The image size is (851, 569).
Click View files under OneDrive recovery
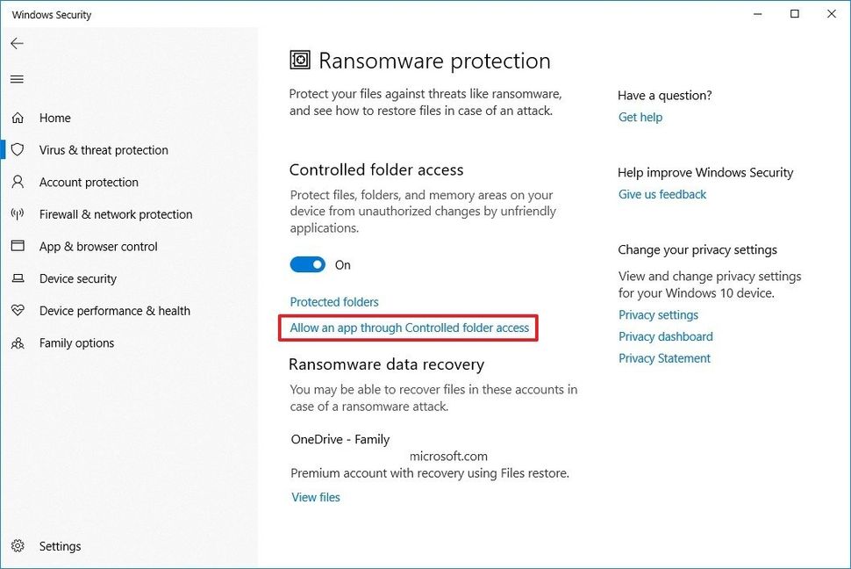coord(315,497)
